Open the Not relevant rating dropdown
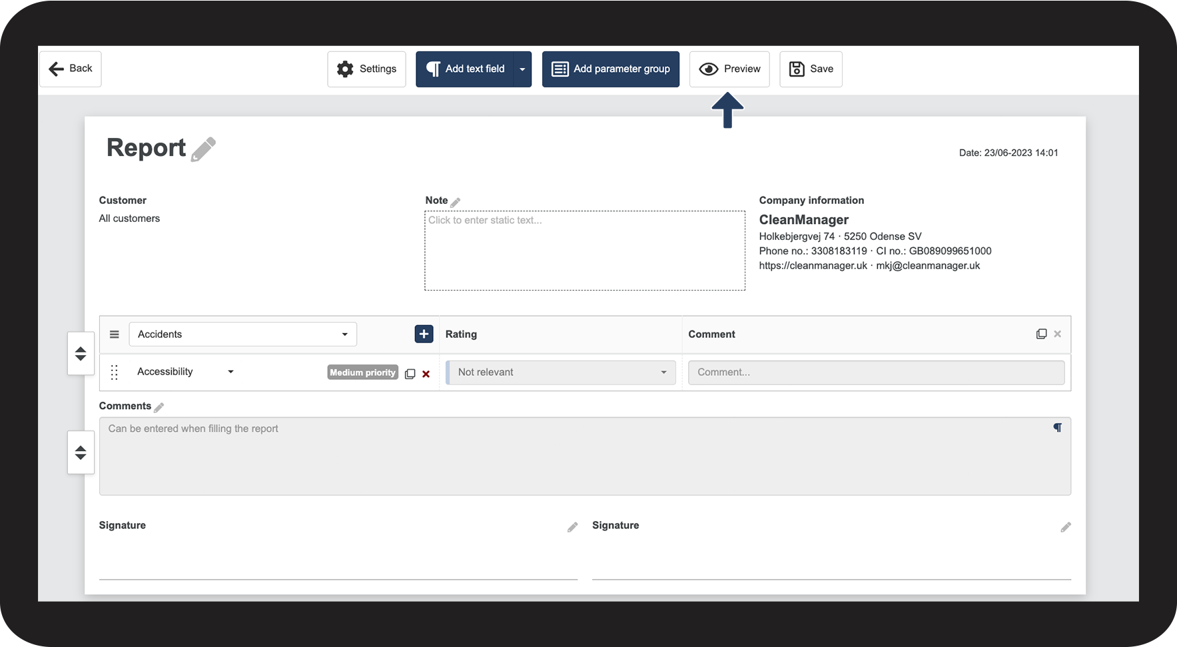 (x=561, y=372)
